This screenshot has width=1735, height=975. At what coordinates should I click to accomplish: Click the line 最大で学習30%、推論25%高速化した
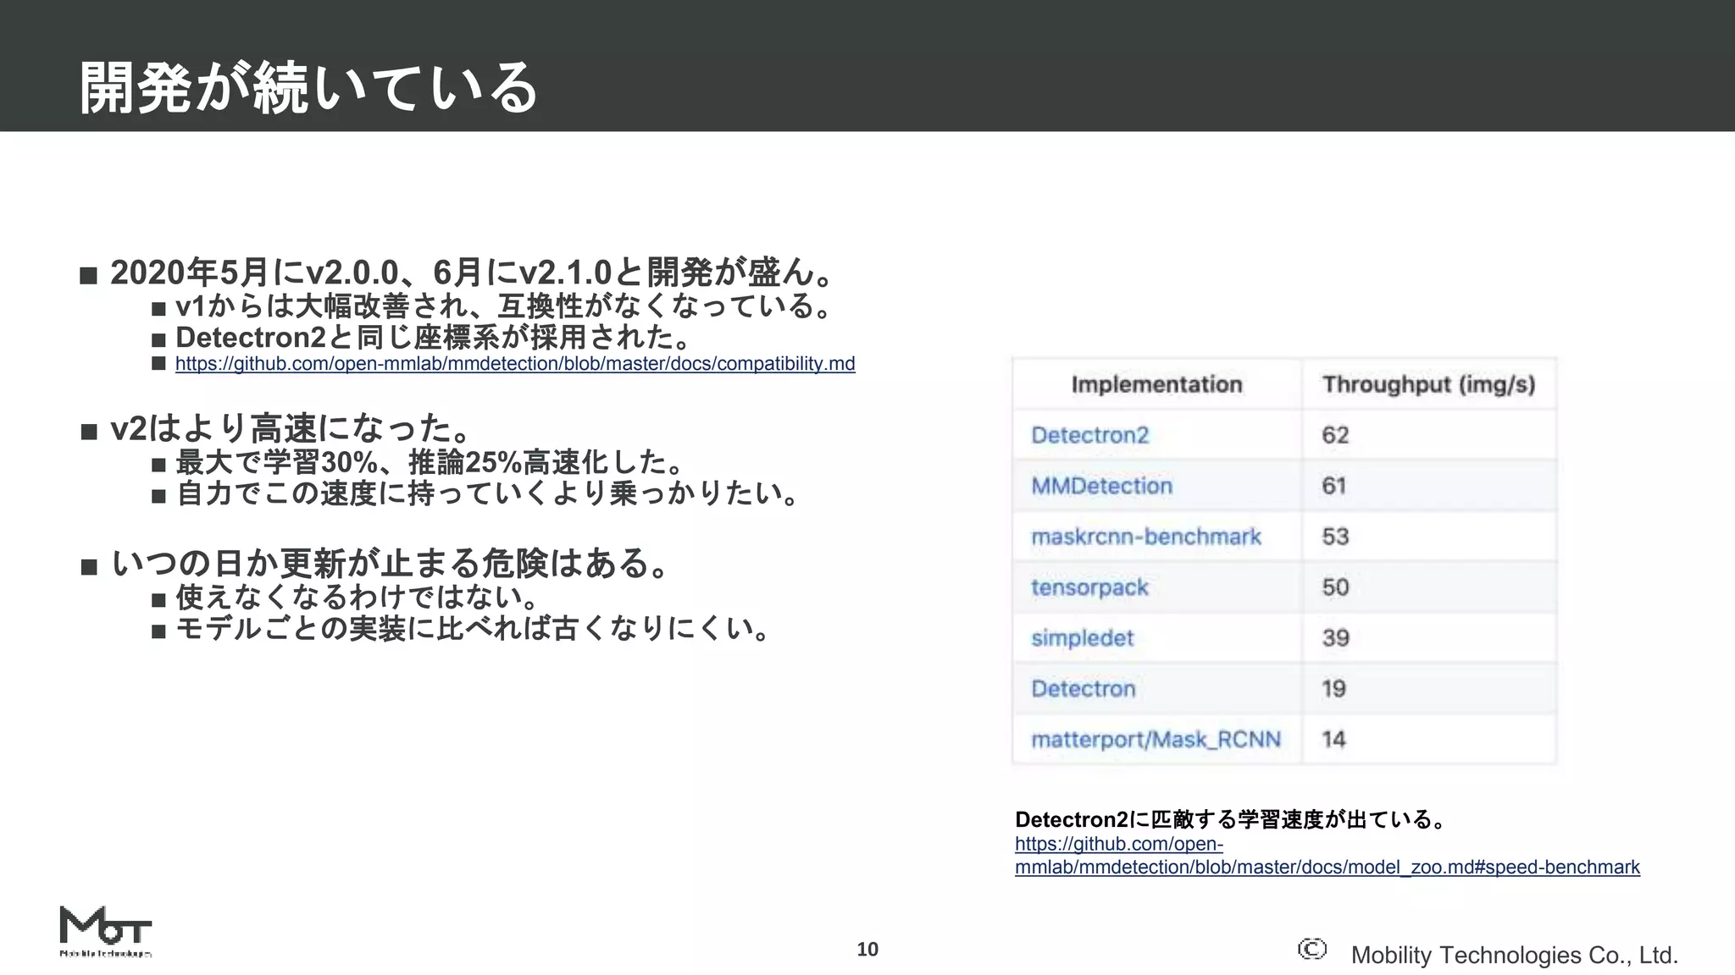tap(431, 462)
